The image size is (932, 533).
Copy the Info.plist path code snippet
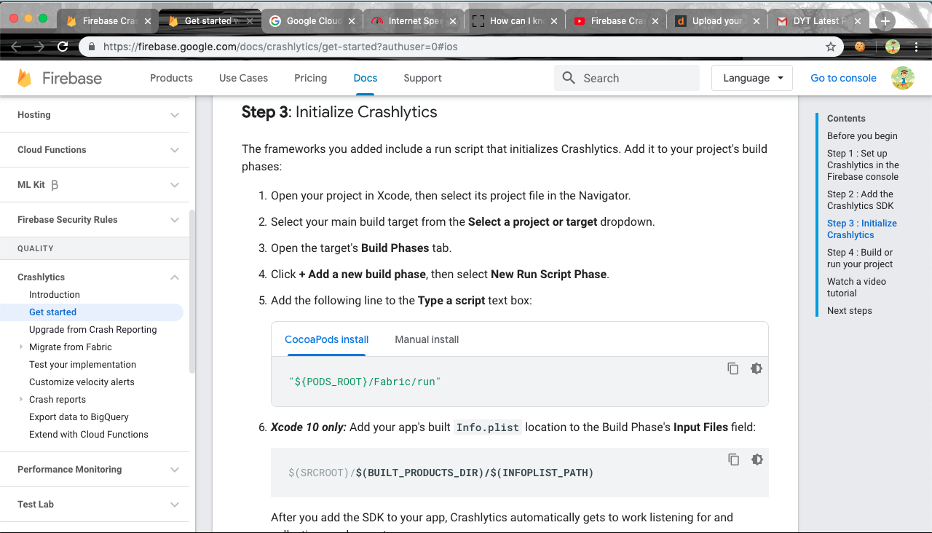[733, 459]
